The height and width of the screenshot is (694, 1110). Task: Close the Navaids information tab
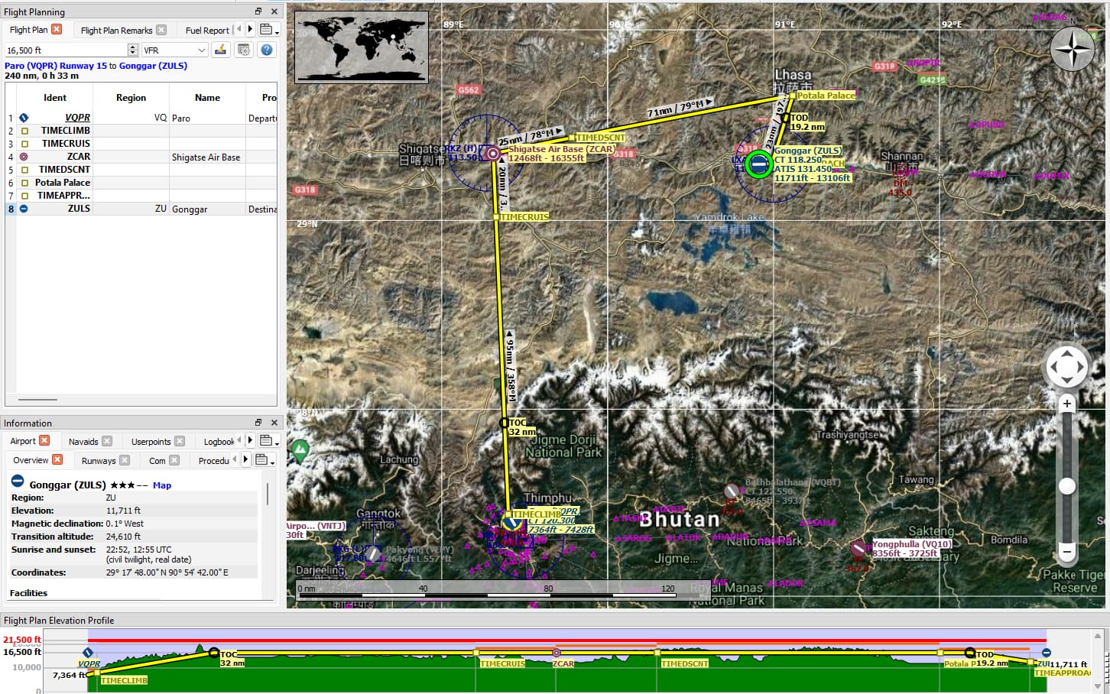[x=107, y=441]
